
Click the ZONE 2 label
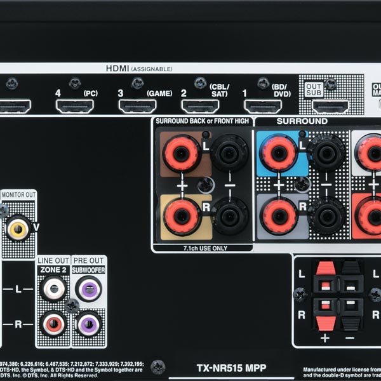[x=53, y=270]
